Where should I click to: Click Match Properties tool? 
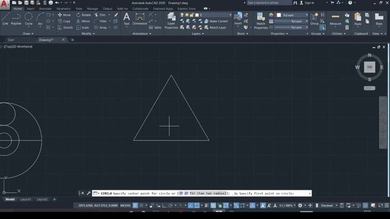[x=261, y=21]
